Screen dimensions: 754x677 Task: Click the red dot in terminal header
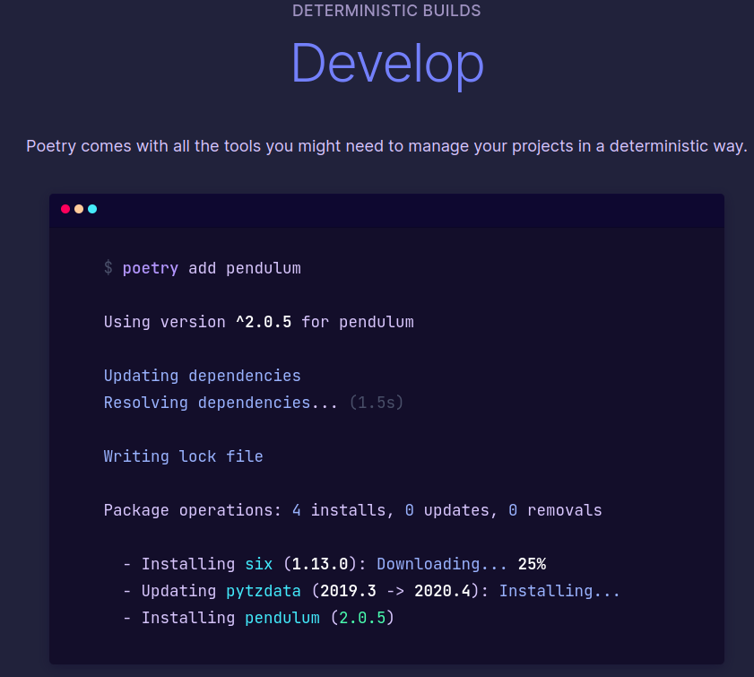(65, 209)
